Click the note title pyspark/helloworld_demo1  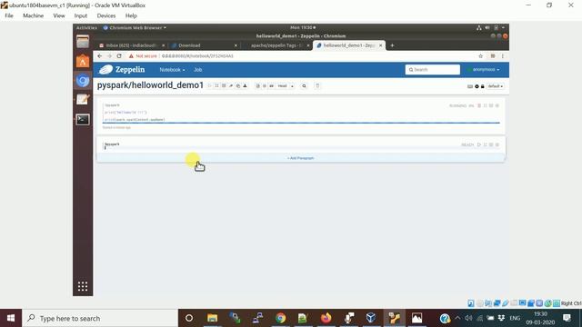pos(150,85)
